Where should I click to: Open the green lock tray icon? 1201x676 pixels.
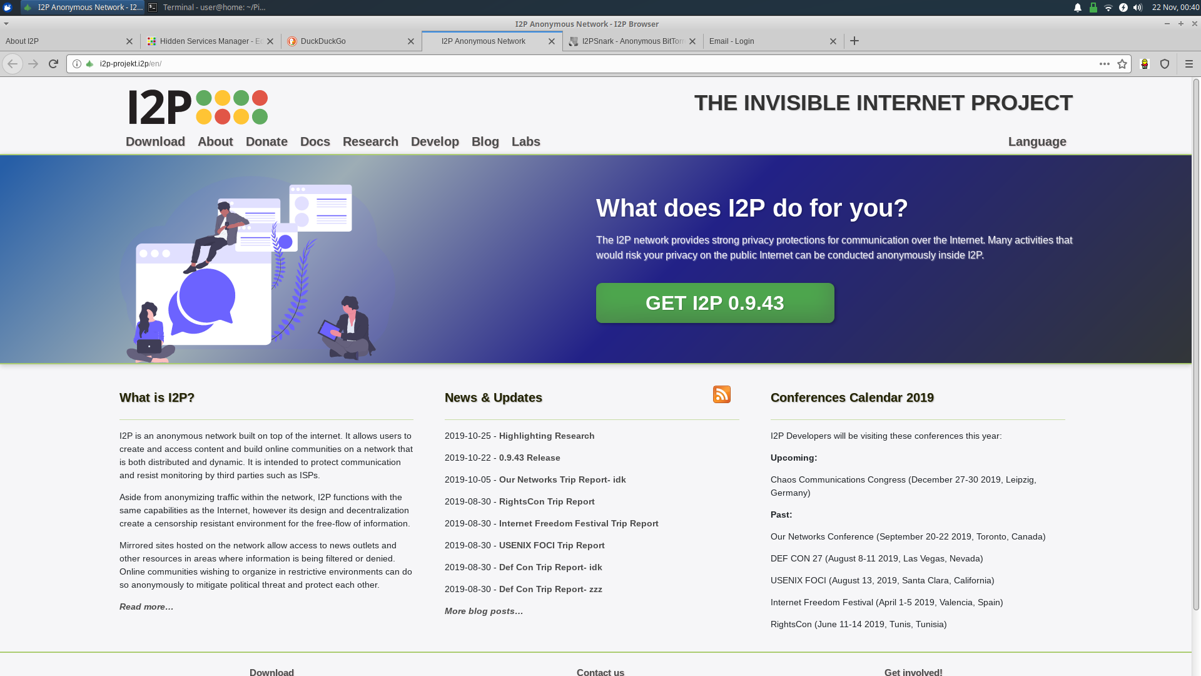(x=1093, y=8)
